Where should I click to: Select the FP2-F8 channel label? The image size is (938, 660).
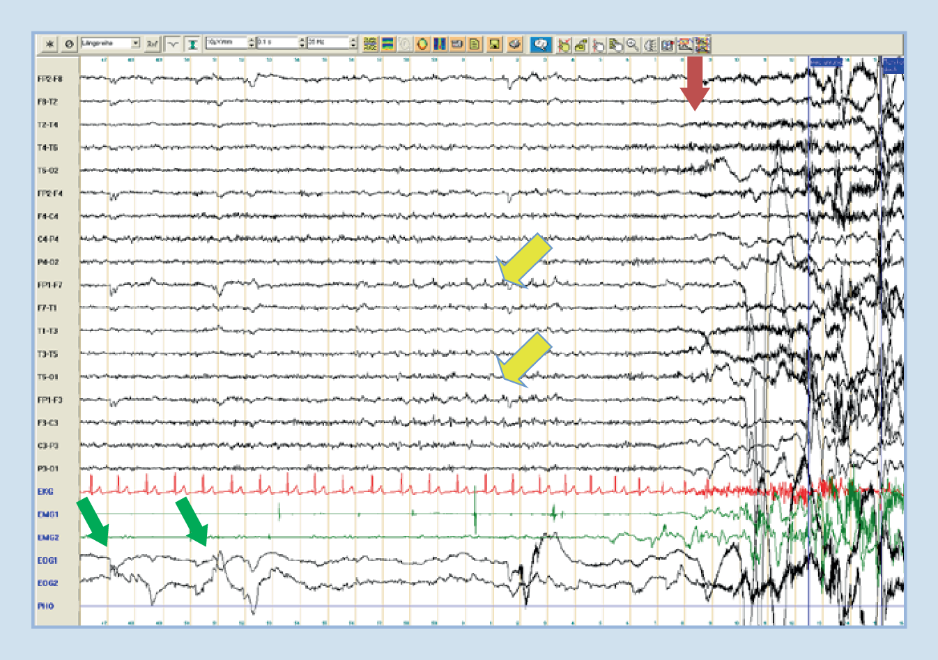pyautogui.click(x=49, y=79)
